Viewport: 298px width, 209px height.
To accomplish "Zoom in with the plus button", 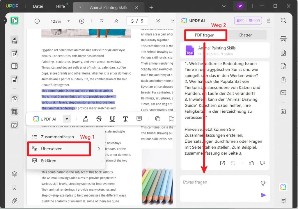I will click(x=82, y=21).
